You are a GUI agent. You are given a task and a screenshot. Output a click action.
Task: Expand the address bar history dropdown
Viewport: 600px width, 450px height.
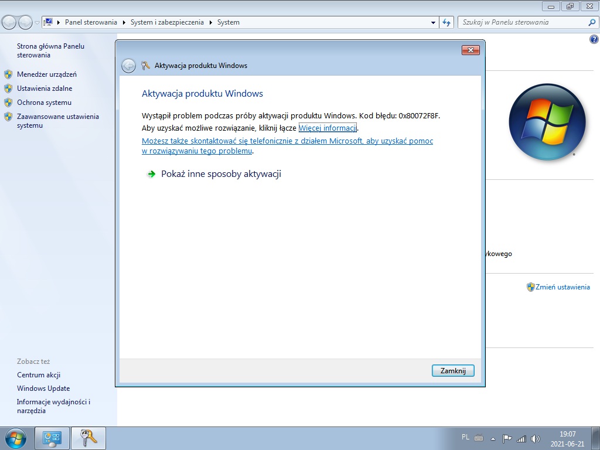point(433,22)
